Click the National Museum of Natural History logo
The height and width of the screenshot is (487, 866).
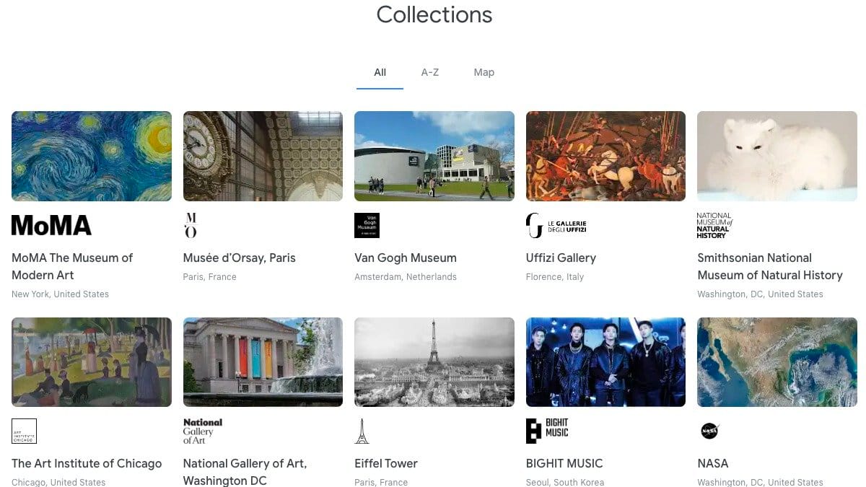pyautogui.click(x=714, y=226)
